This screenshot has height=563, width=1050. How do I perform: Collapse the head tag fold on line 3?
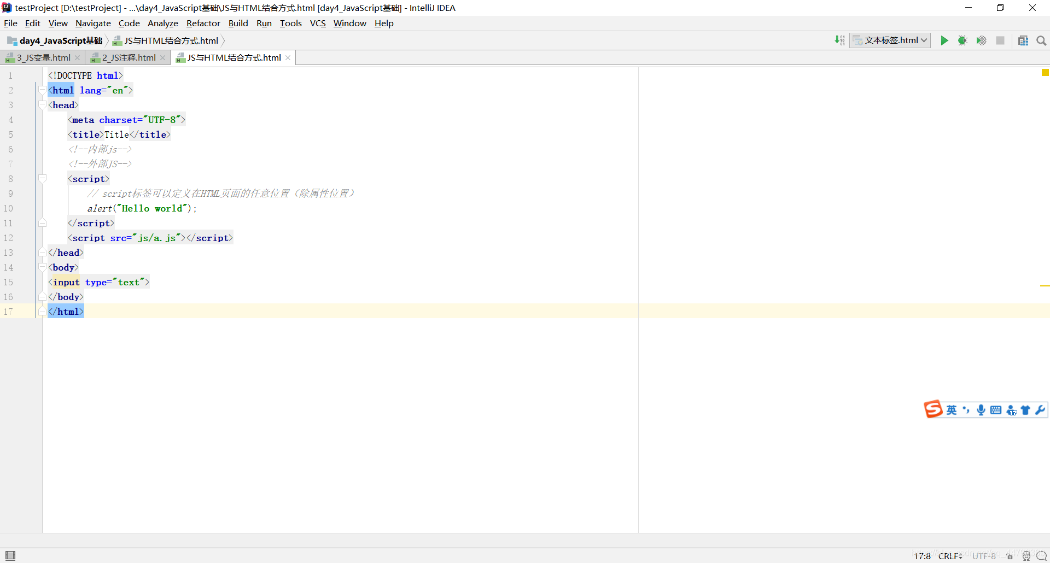[x=42, y=105]
